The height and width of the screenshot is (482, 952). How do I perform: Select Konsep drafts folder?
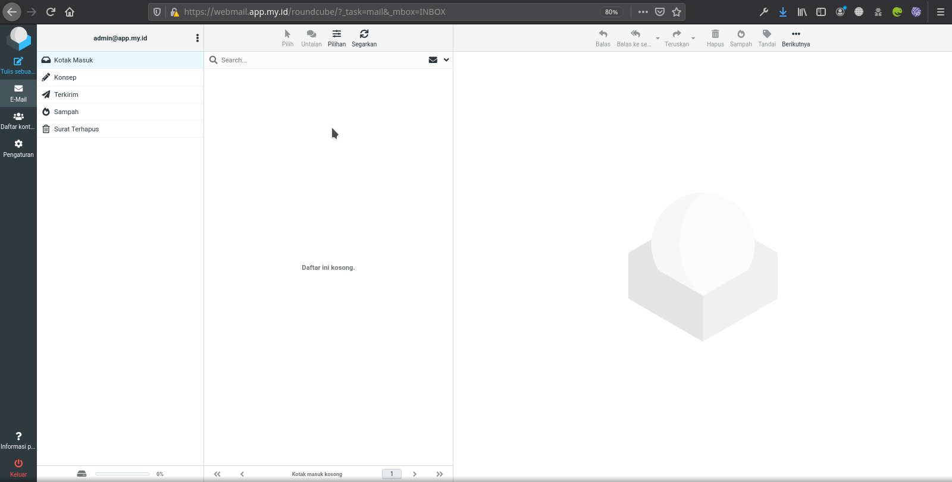tap(120, 77)
